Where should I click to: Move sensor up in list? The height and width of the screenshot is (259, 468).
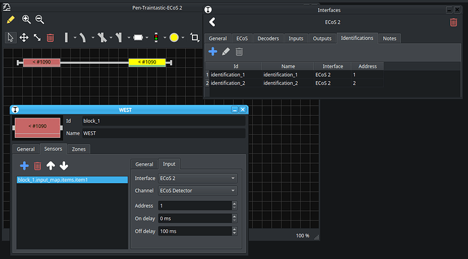pos(51,166)
